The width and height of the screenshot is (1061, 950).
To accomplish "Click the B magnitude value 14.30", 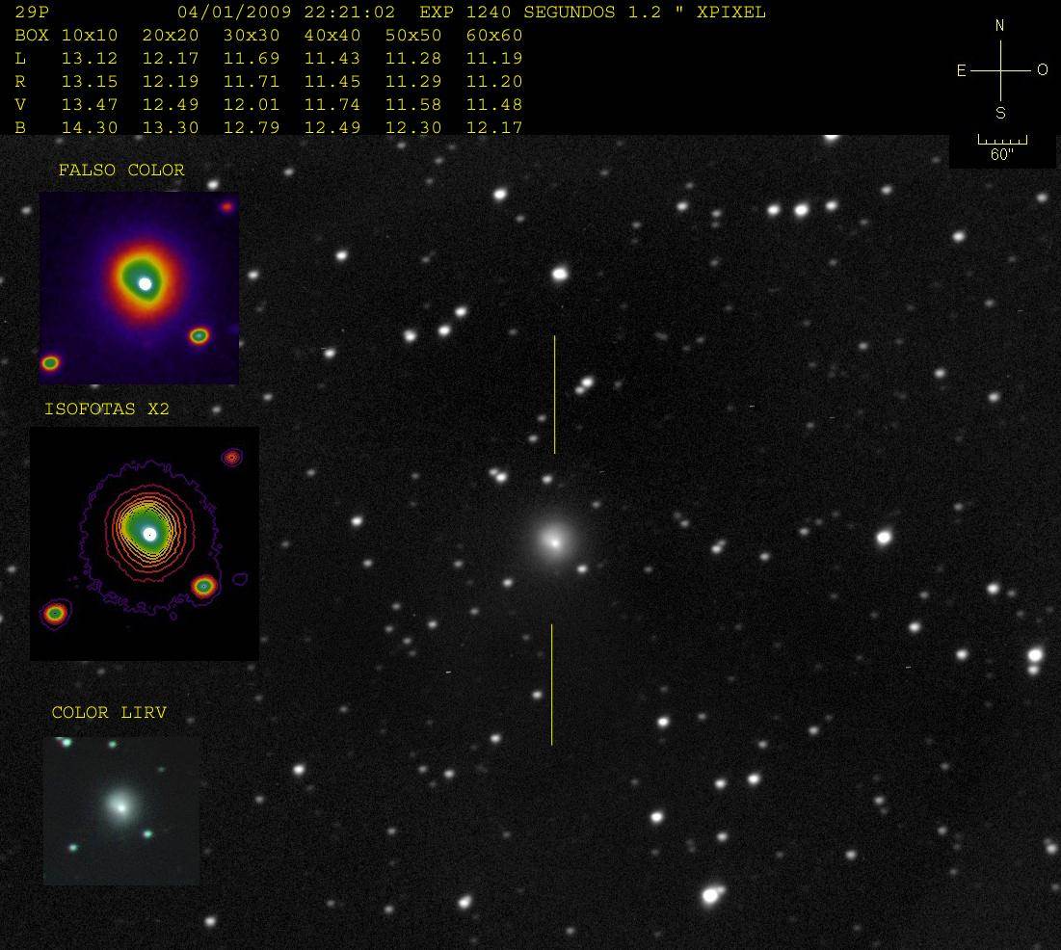I will (x=90, y=128).
